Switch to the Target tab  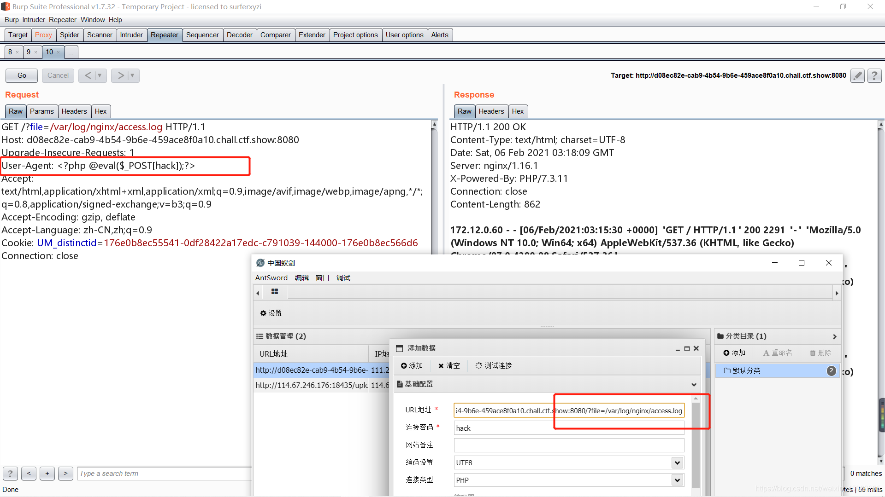pyautogui.click(x=18, y=35)
